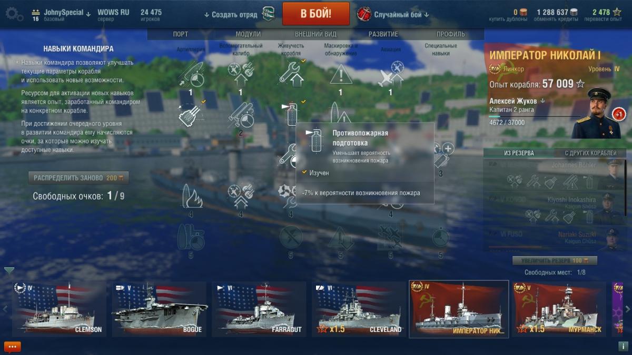632x355 pixels.
Task: Open the info icon at bottom right
Action: coord(622,347)
